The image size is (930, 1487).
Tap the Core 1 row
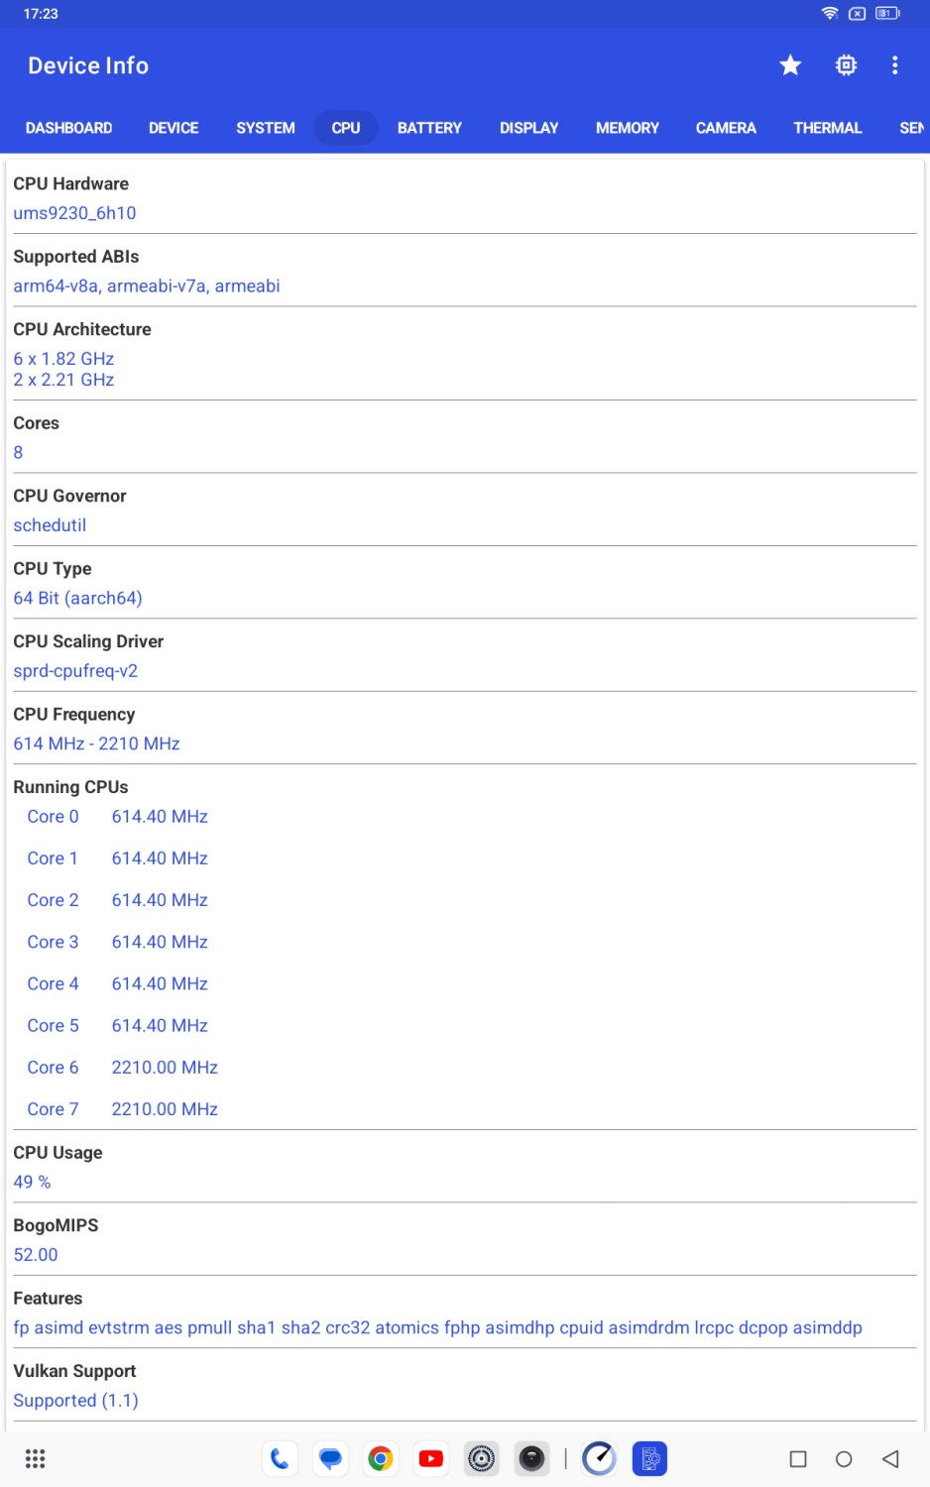pos(117,858)
